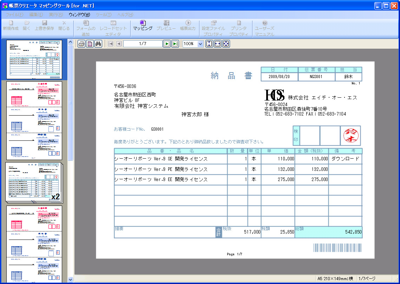The width and height of the screenshot is (400, 284).
Task: Click the tax amount 25,850
Action: click(x=287, y=232)
